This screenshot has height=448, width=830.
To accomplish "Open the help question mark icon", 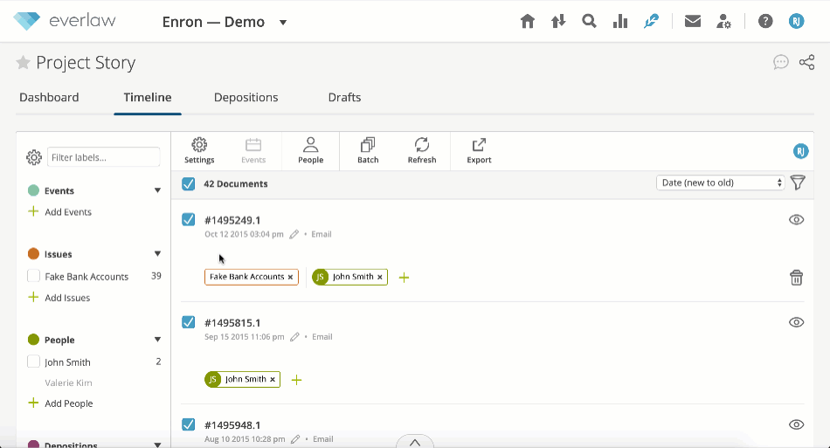I will tap(764, 21).
